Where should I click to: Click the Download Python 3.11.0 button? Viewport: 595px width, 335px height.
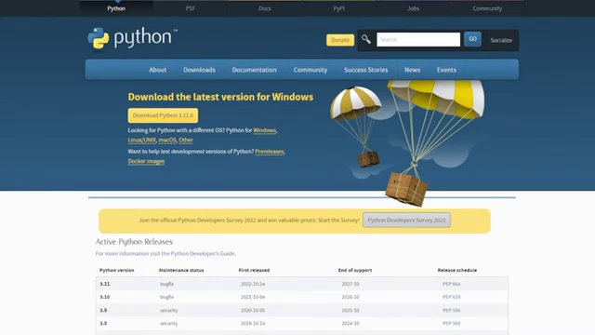point(163,115)
